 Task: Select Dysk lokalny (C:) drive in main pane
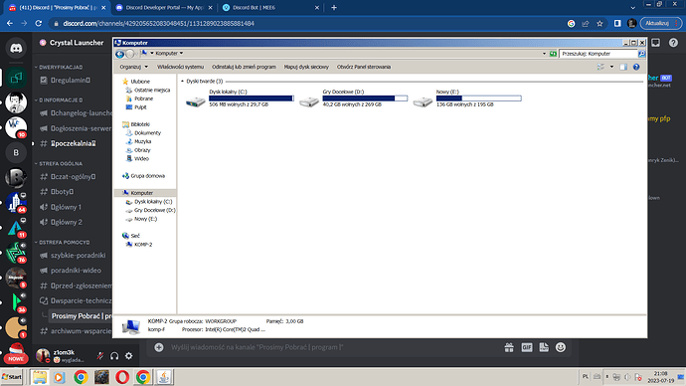[240, 98]
